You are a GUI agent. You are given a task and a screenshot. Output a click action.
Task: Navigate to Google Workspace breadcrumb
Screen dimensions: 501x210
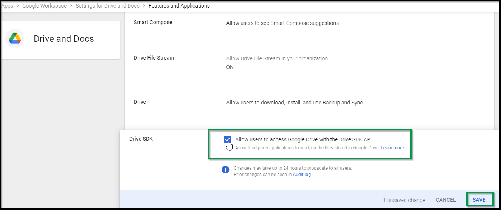coord(44,6)
